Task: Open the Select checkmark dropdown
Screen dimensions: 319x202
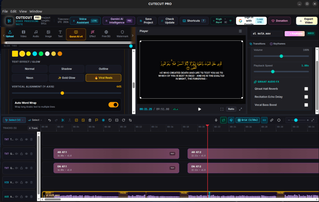Action: coord(35,120)
